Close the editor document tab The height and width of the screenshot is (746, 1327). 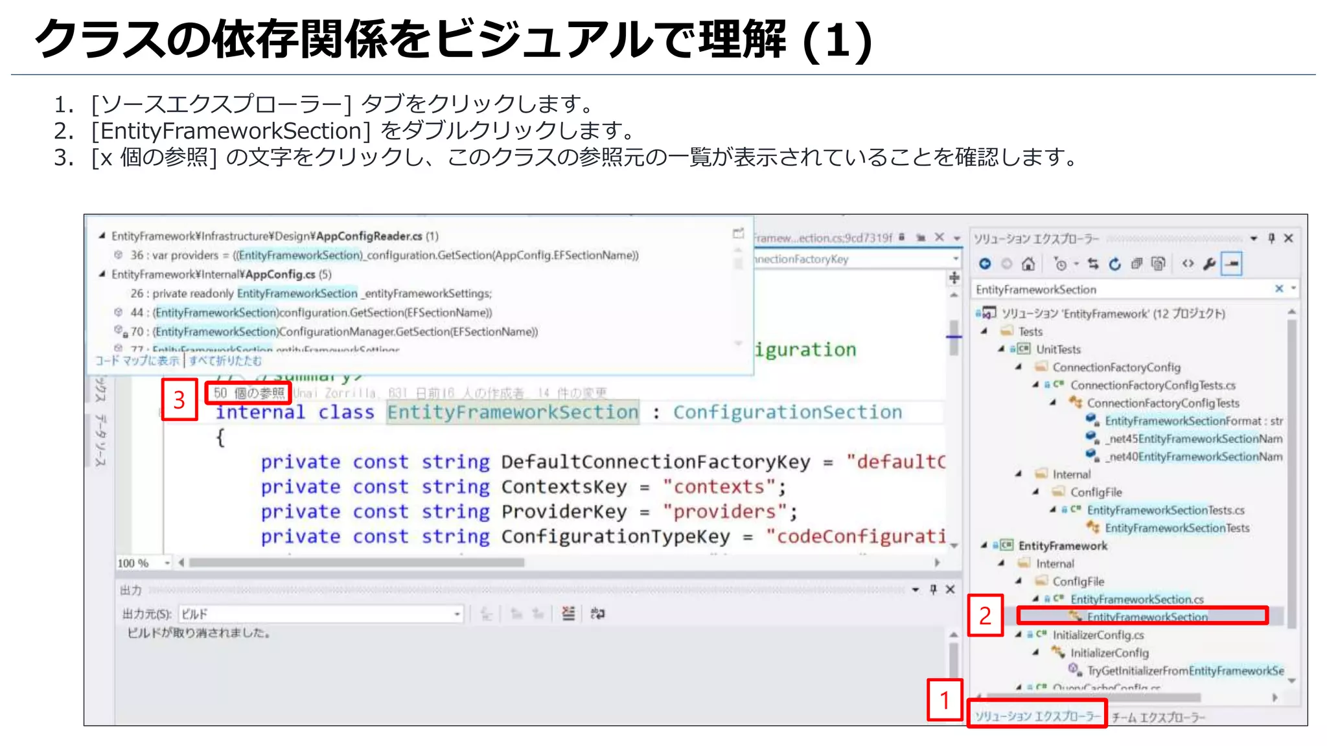939,238
